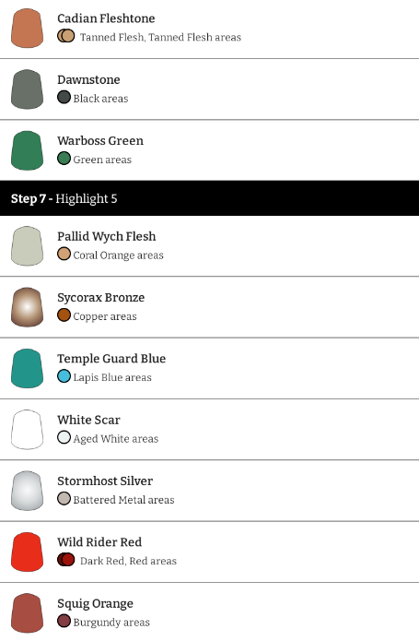This screenshot has width=419, height=641.
Task: Tap the Battered Metal areas swatch
Action: 64,499
